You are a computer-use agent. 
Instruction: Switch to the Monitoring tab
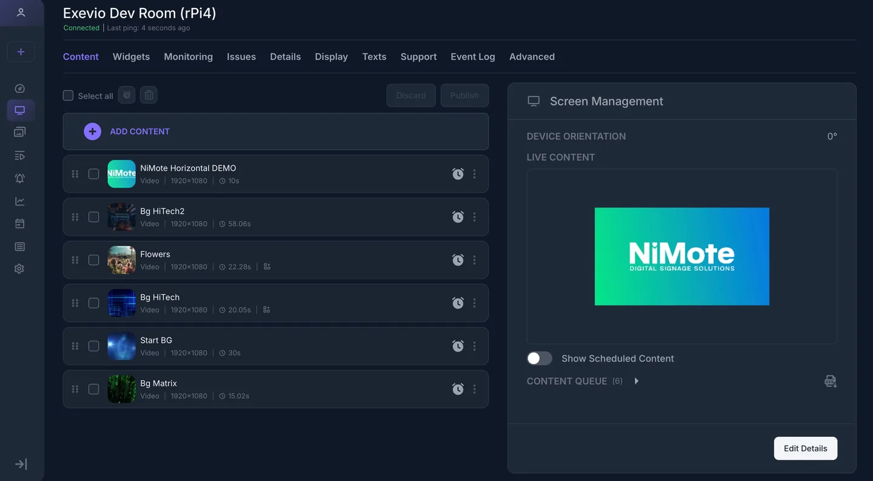click(x=189, y=56)
